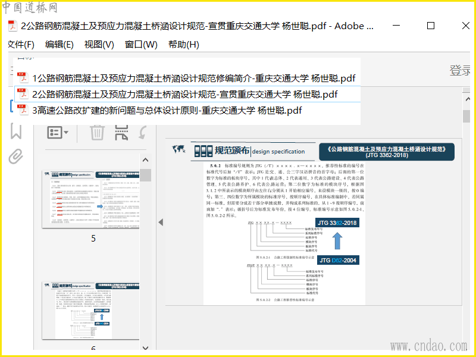
Task: Open the thumbnail options dropdown
Action: [58, 133]
